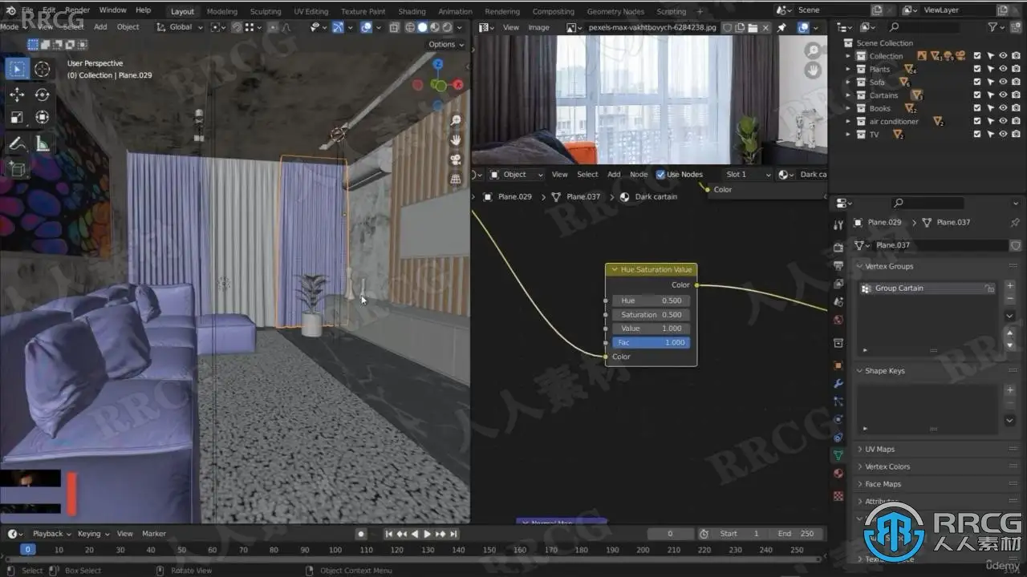This screenshot has width=1027, height=577.
Task: Click the Fac slider in Hue Saturation node
Action: click(x=651, y=343)
